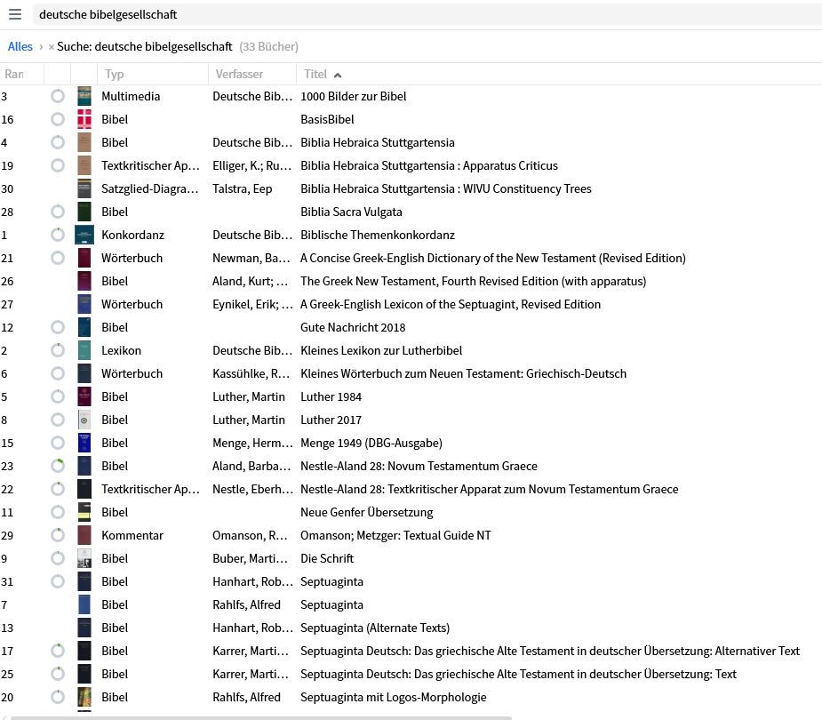Click cover icon of Nestle-Aland 28 Textkritischer Apparat
The width and height of the screenshot is (822, 720).
click(x=84, y=489)
